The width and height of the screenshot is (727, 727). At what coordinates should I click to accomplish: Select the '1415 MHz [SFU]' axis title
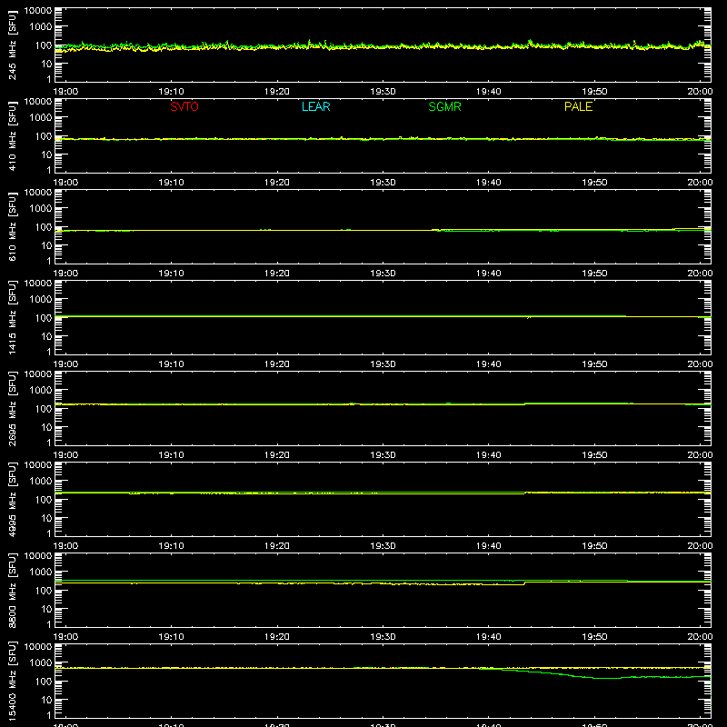[13, 317]
